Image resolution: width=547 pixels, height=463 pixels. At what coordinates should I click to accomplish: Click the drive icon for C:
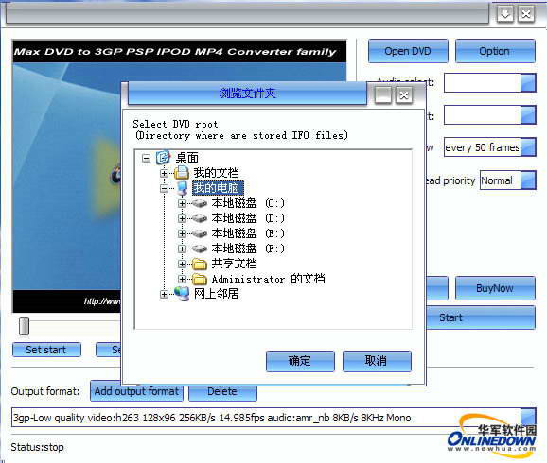[200, 203]
